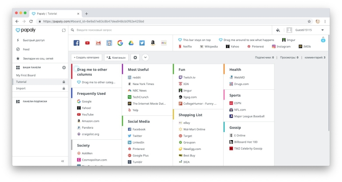
Task: Open the Yahoo link in top bar
Action: tap(233, 47)
